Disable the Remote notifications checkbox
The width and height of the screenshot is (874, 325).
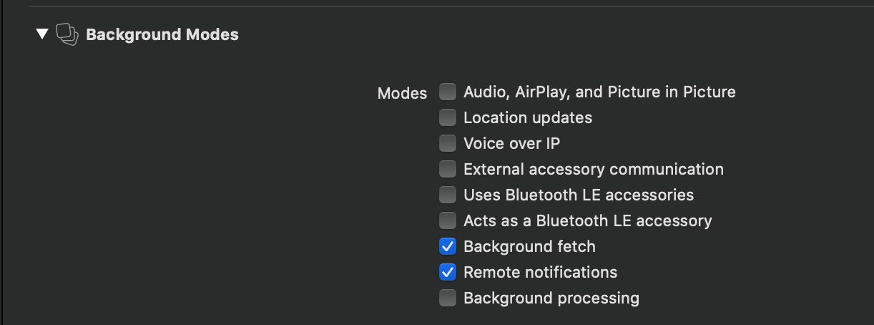click(x=448, y=272)
